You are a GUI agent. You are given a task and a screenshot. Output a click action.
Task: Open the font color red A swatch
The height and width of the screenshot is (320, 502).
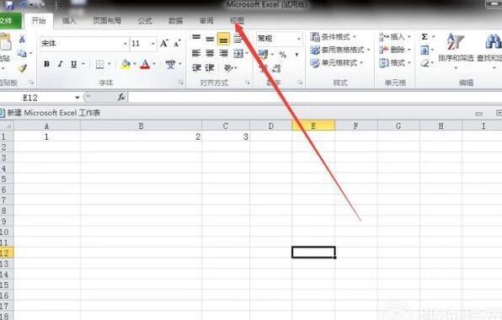145,64
